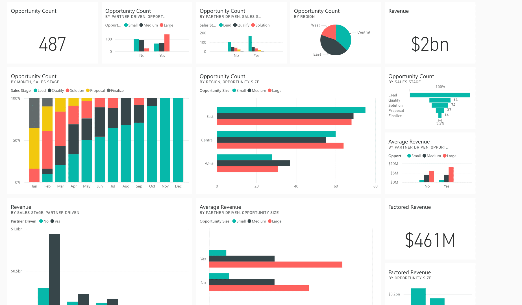Click Proposal legend swatch in By Month chart
This screenshot has width=522, height=305.
coord(88,90)
